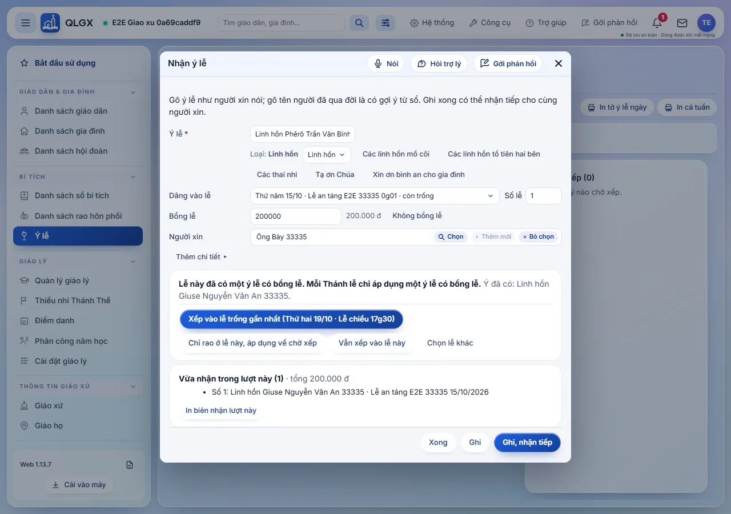Open the search filter sliders icon
This screenshot has width=731, height=514.
pyautogui.click(x=385, y=23)
